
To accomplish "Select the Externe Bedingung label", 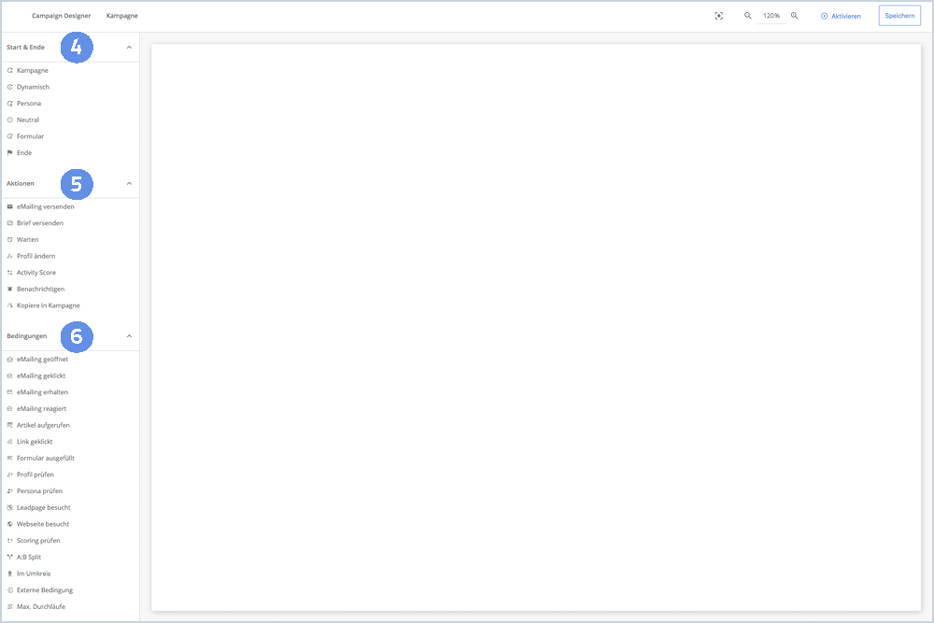I will click(45, 590).
